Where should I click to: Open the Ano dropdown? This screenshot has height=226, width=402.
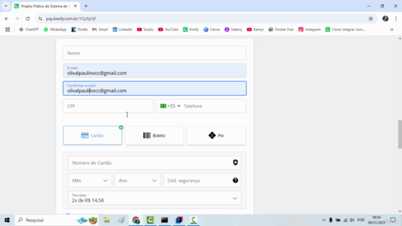pyautogui.click(x=138, y=180)
